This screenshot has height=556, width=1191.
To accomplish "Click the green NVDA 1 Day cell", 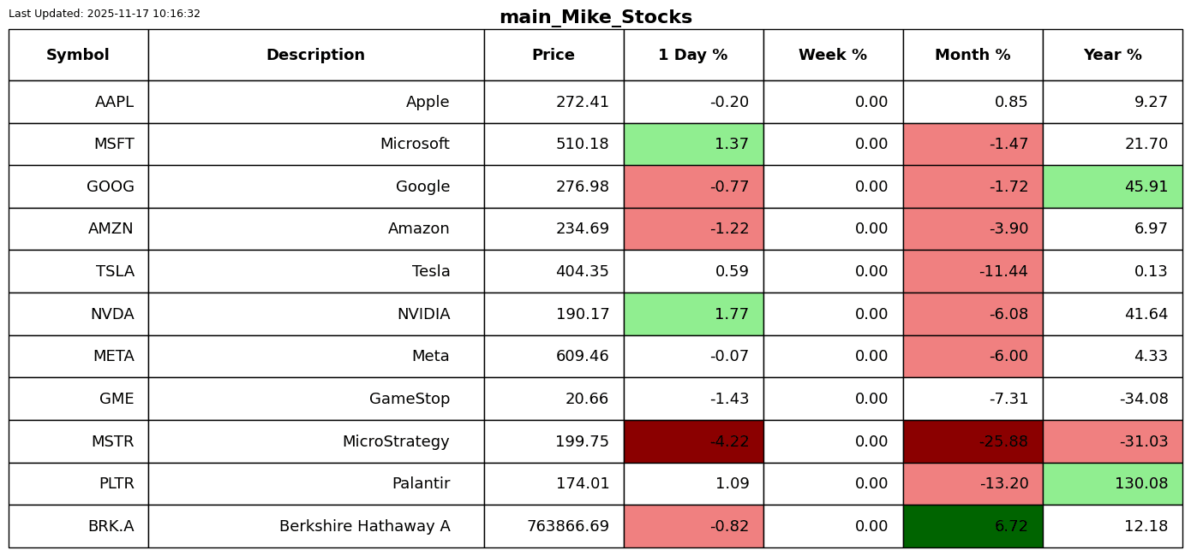I will pos(693,314).
